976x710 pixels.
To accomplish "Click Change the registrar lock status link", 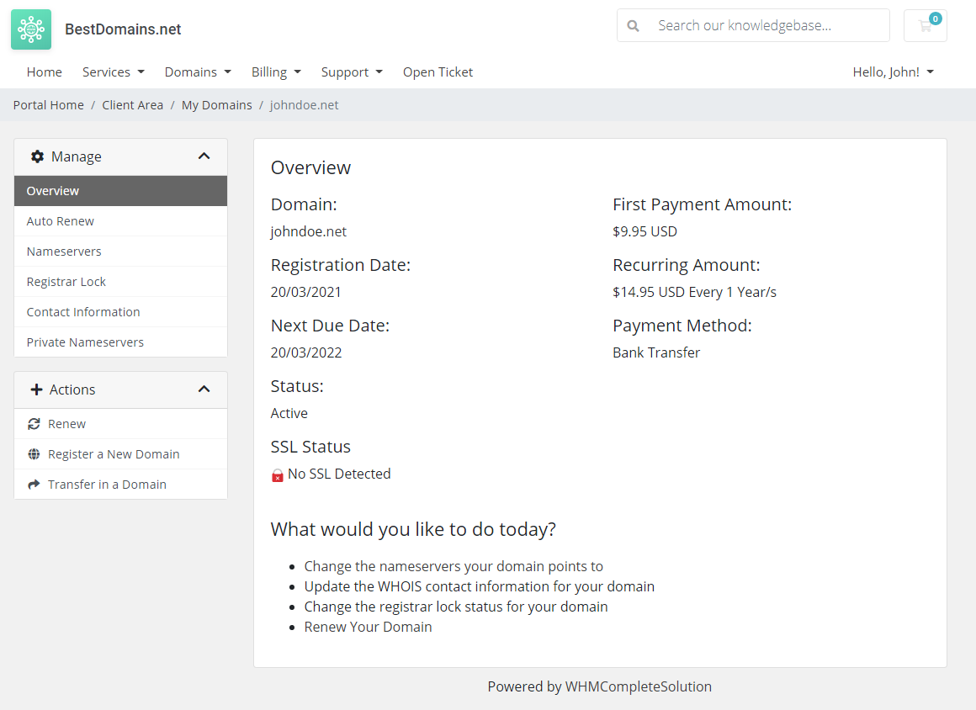I will tap(456, 607).
